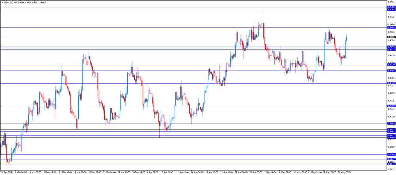Click the 1.4270 price scale tick
Viewport: 396px width, 175px height.
pyautogui.click(x=392, y=93)
